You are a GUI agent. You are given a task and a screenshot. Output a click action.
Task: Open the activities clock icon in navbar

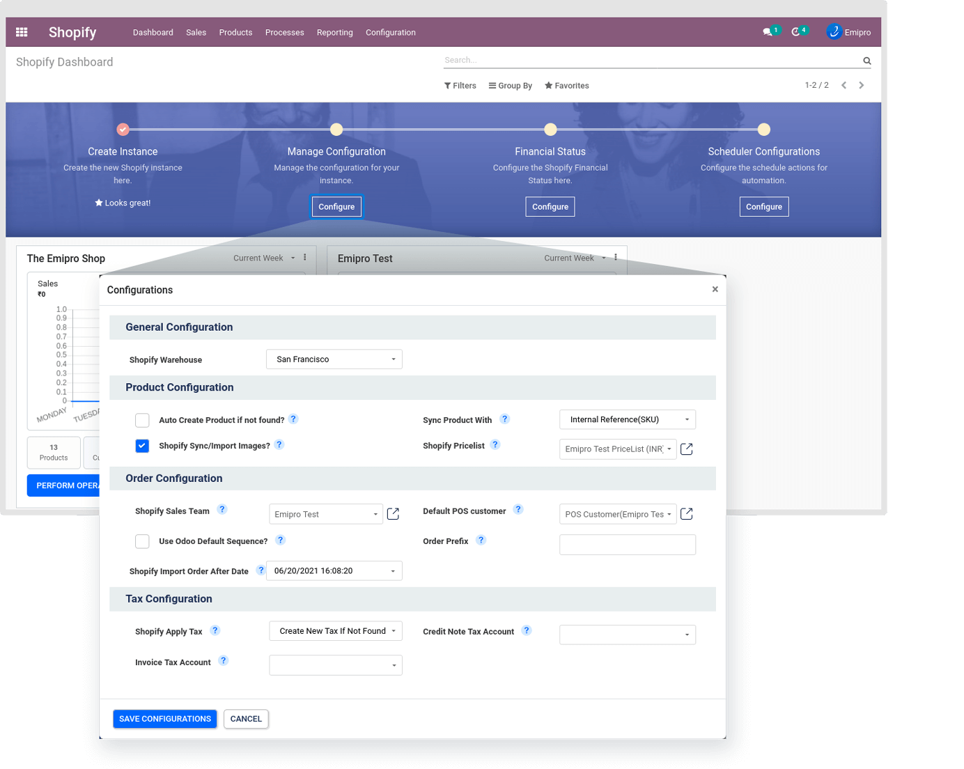[x=795, y=32]
